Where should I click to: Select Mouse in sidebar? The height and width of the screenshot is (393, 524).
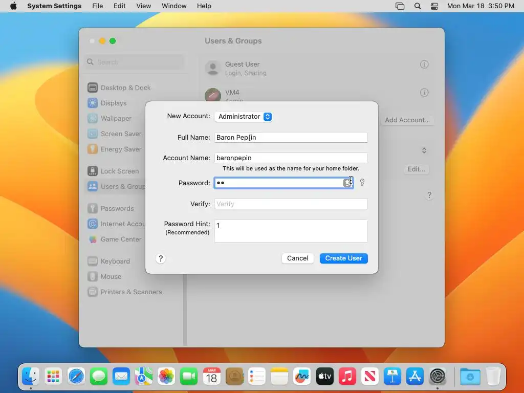104,277
